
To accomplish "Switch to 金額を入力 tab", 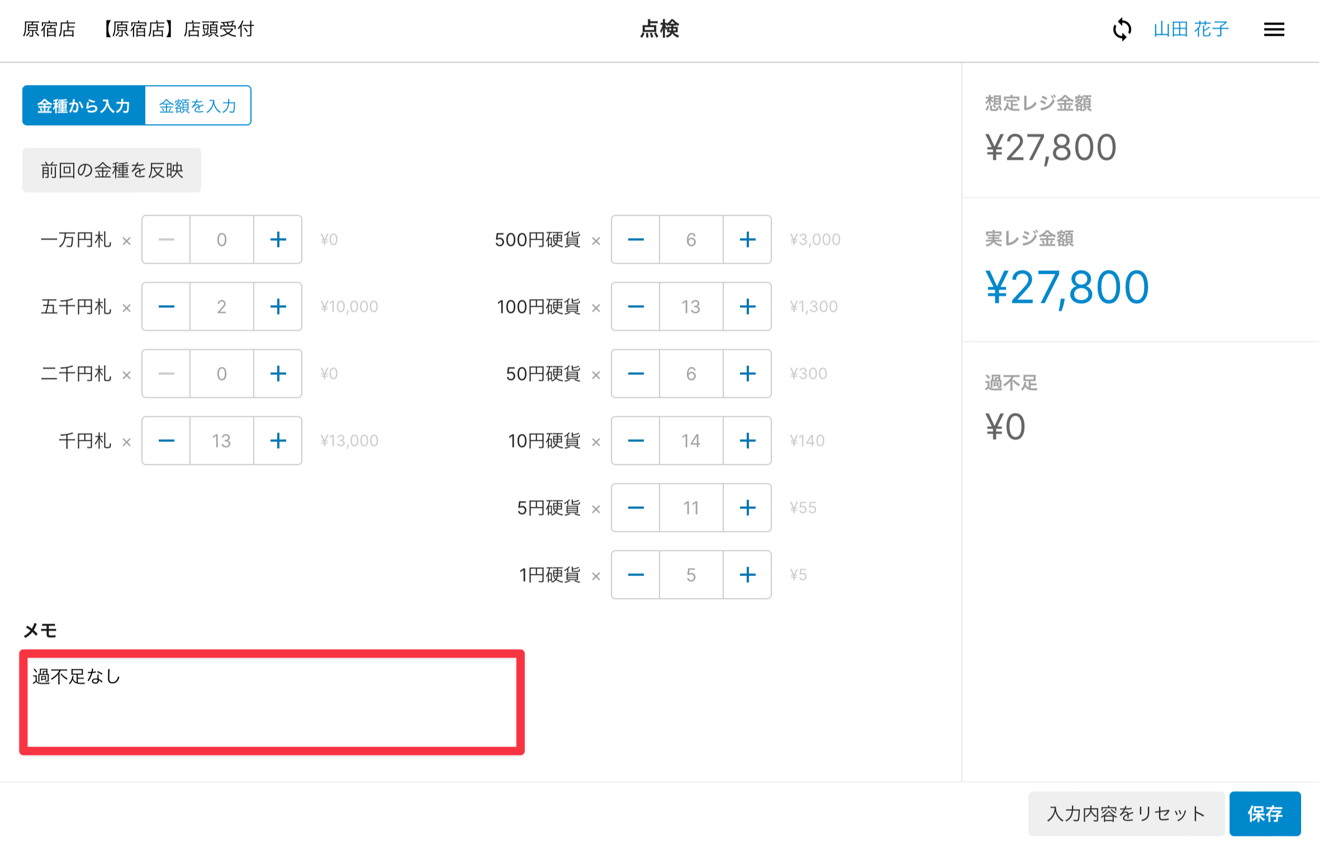I will pos(198,106).
